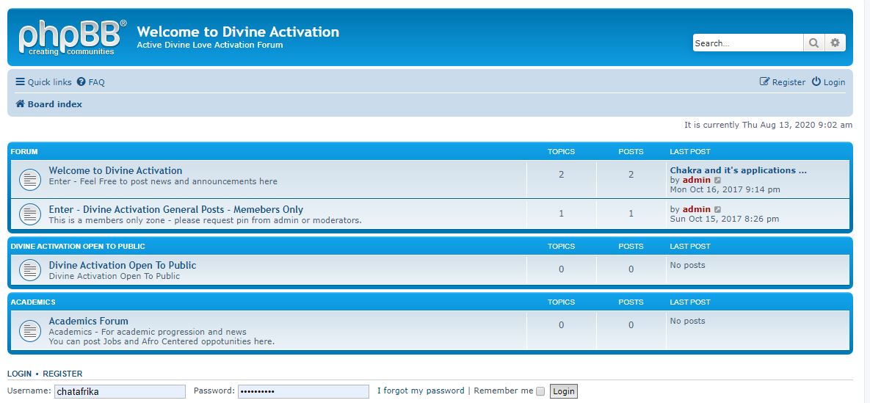The width and height of the screenshot is (870, 403).
Task: View latest post icon beside admin, Oct 15
Action: click(x=718, y=210)
